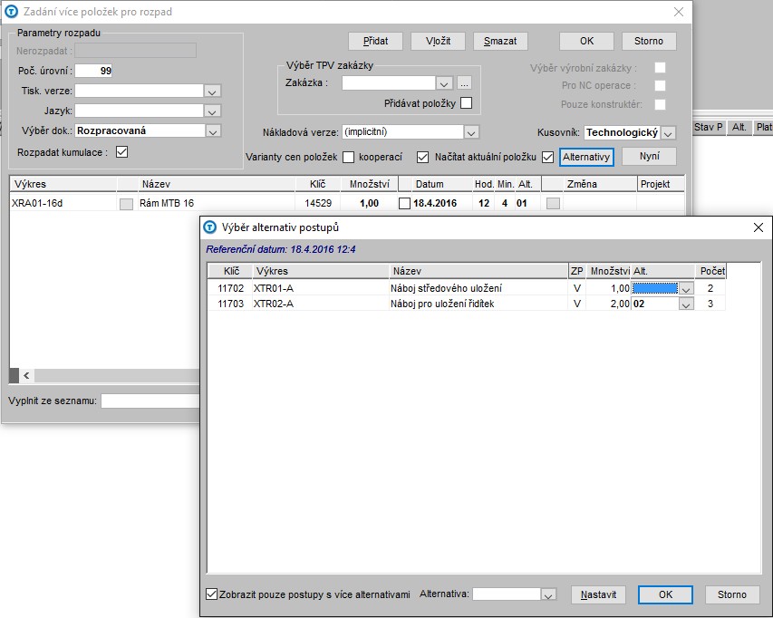773x618 pixels.
Task: Click the Poč. úrovní field showing 99
Action: pos(93,71)
